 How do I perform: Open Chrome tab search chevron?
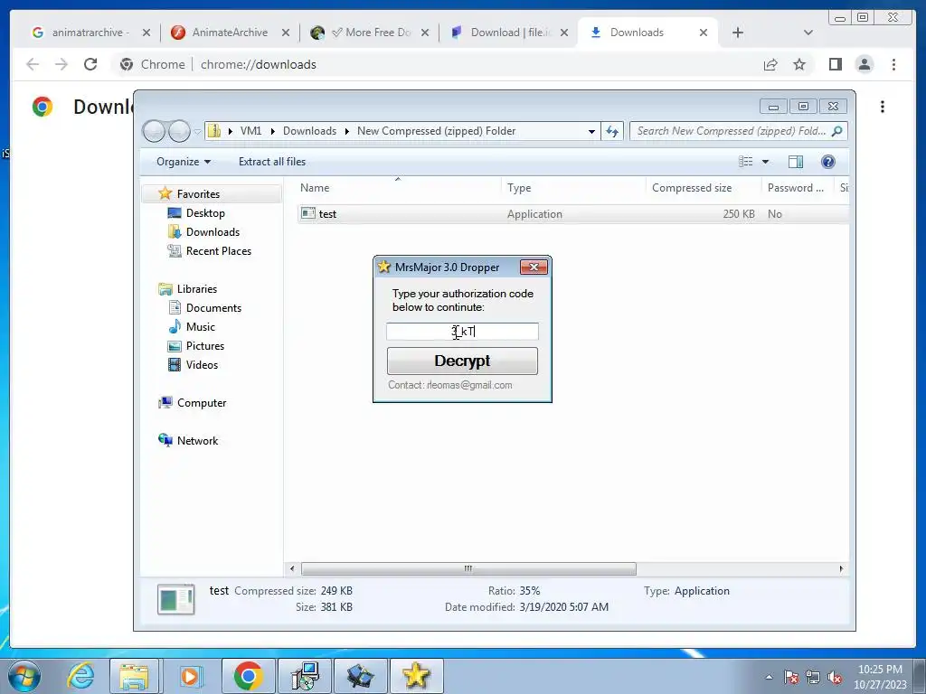[808, 33]
